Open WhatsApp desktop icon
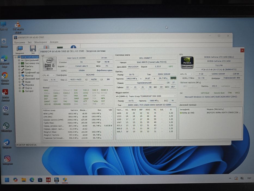Screen dimensions: 254x191 point(6,127)
